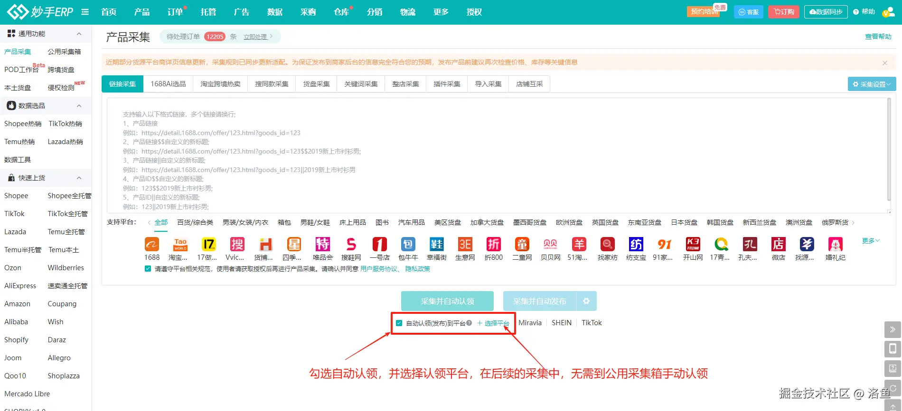Open 仓库 in the top menu
Screen dimensions: 902x411
pyautogui.click(x=341, y=12)
